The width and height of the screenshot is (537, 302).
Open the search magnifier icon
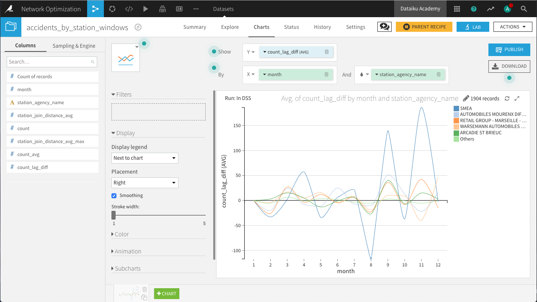pyautogui.click(x=524, y=9)
